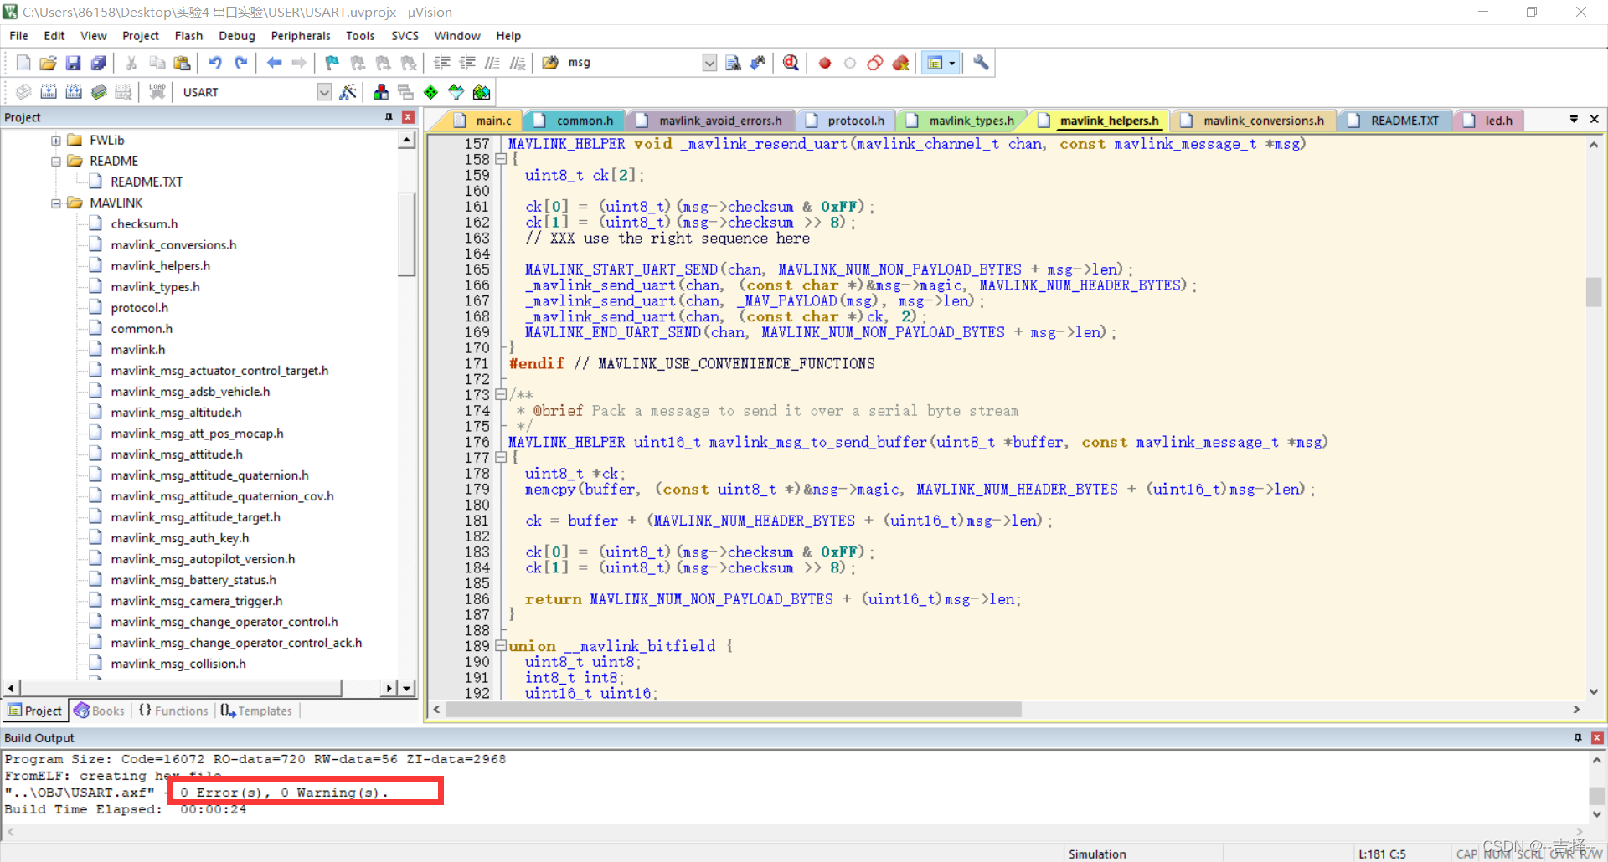Select checksum.h in the project tree

click(x=144, y=224)
